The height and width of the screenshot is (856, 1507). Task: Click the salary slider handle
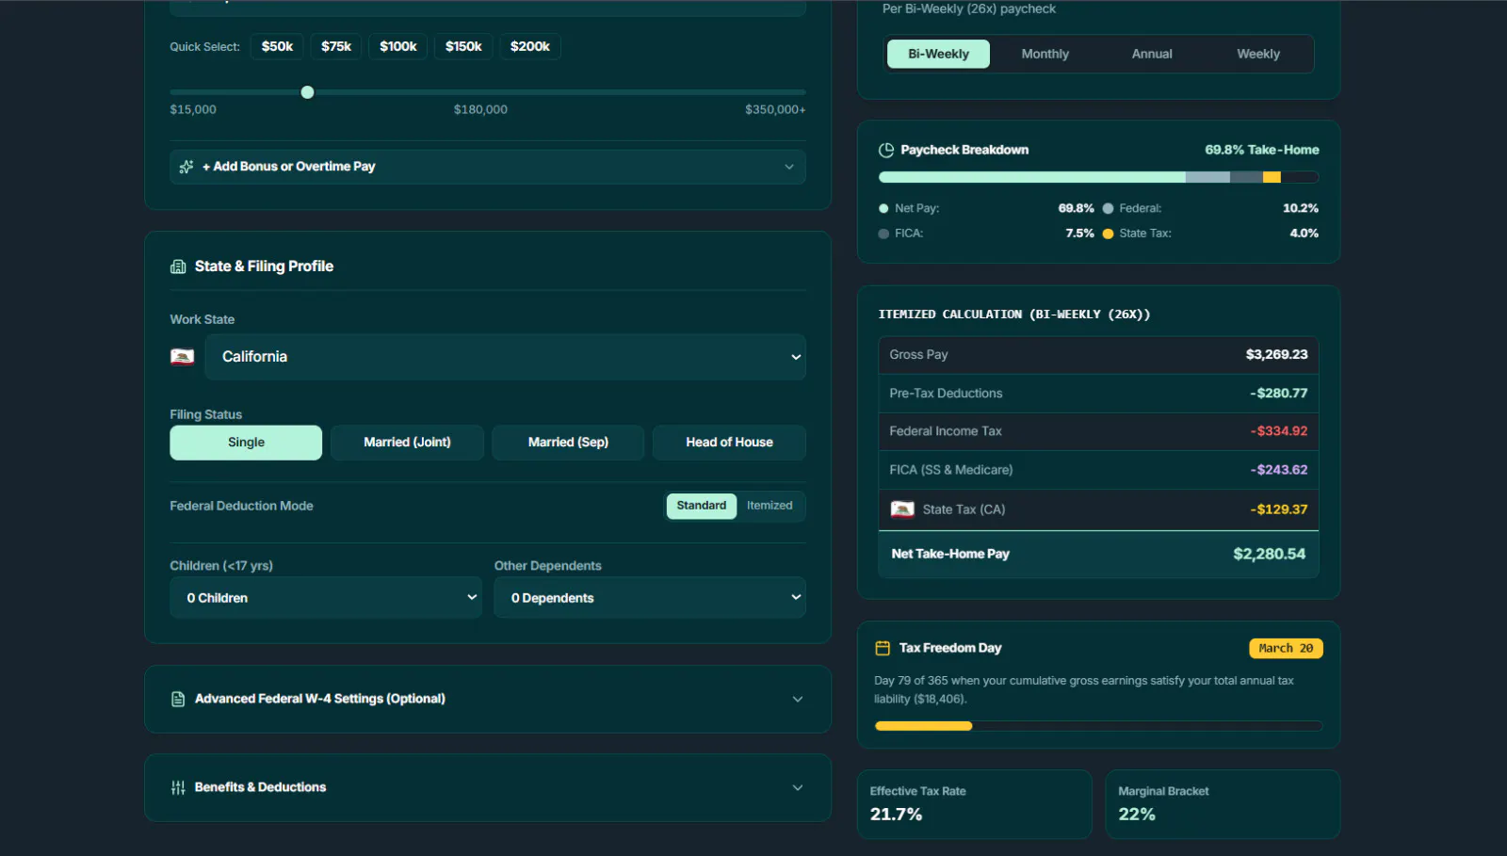(307, 92)
